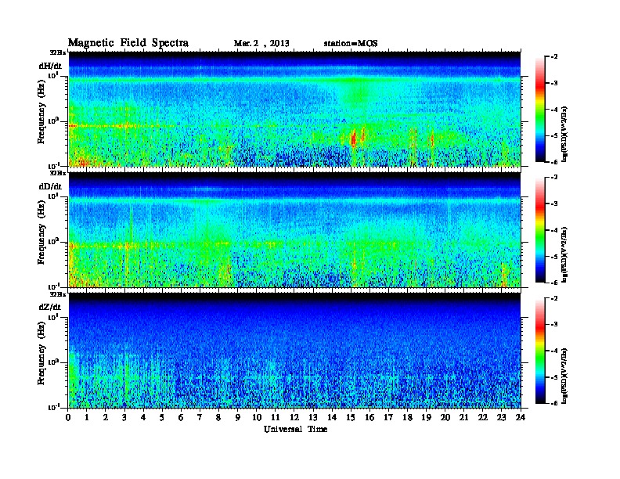Select the date text 'Mar. 2, 2013'
The height and width of the screenshot is (479, 620).
coord(261,44)
